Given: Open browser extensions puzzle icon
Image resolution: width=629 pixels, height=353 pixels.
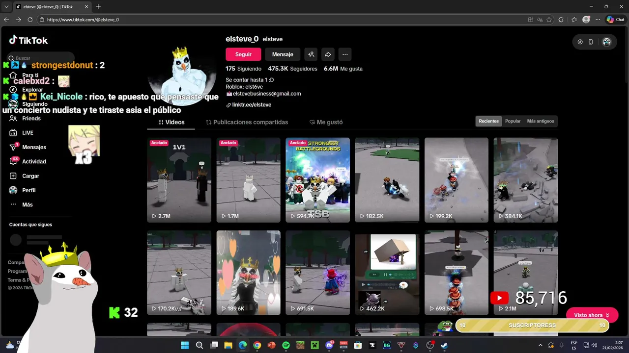Looking at the screenshot, I should point(561,20).
